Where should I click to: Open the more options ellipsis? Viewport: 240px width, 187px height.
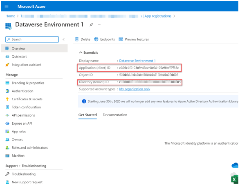[x=100, y=24]
